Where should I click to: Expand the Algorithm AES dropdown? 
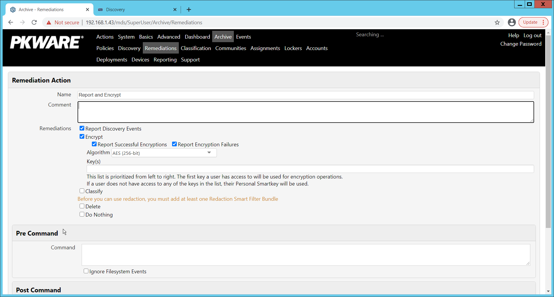[x=164, y=153]
